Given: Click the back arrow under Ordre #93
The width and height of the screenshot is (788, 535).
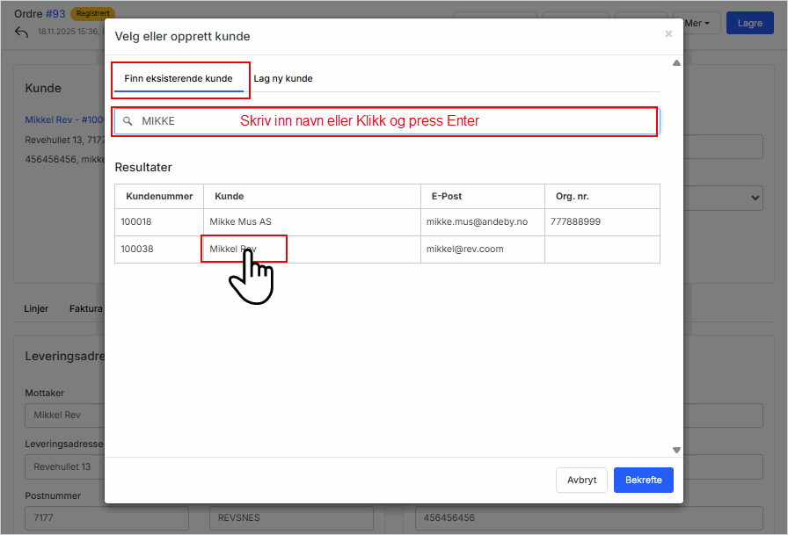Looking at the screenshot, I should click(22, 33).
